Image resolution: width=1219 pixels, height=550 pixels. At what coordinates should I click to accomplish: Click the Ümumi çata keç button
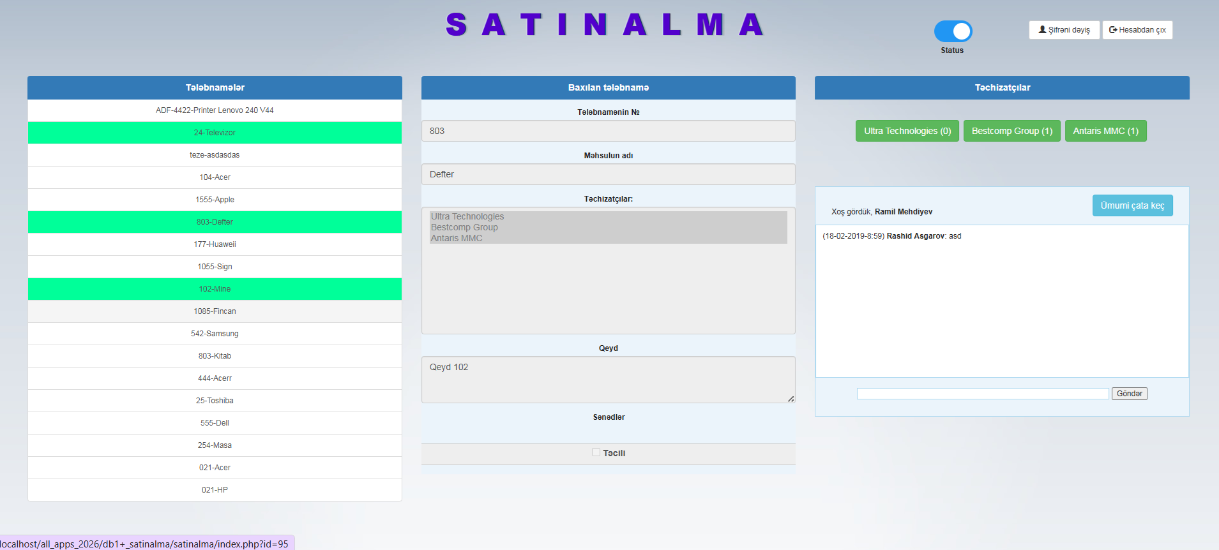(1132, 205)
